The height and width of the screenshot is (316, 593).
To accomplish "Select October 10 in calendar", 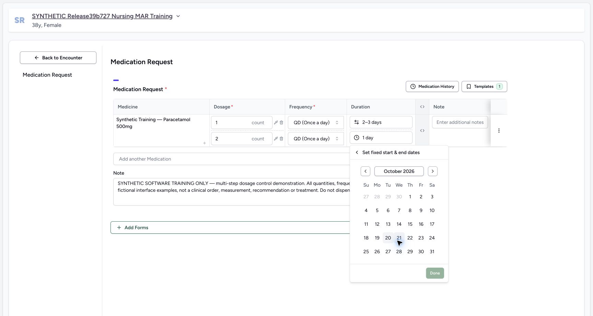I will [432, 210].
